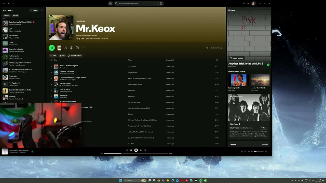Screen dimensions: 326x183
Task: Open the Windows Start menu
Action: (x=120, y=180)
